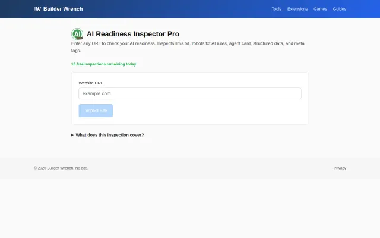The width and height of the screenshot is (380, 238).
Task: Expand 'What does this inspection cover?'
Action: point(107,135)
